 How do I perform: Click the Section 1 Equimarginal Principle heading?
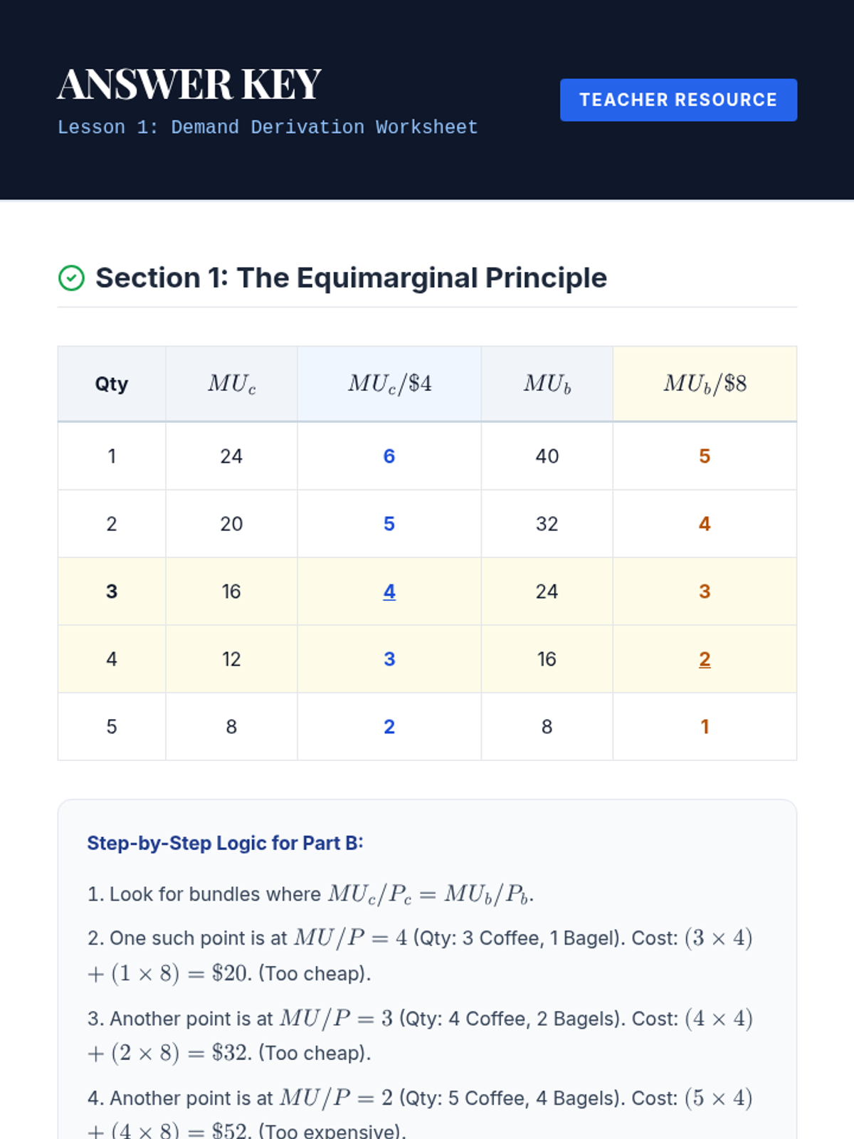(351, 278)
